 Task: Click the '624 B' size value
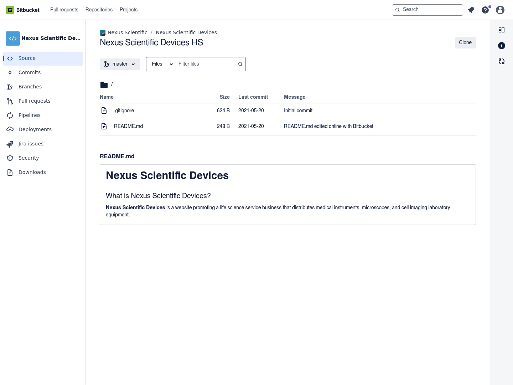(223, 111)
